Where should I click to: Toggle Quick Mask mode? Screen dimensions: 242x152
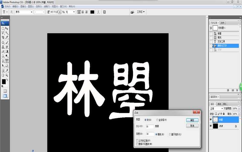pyautogui.click(x=5, y=91)
